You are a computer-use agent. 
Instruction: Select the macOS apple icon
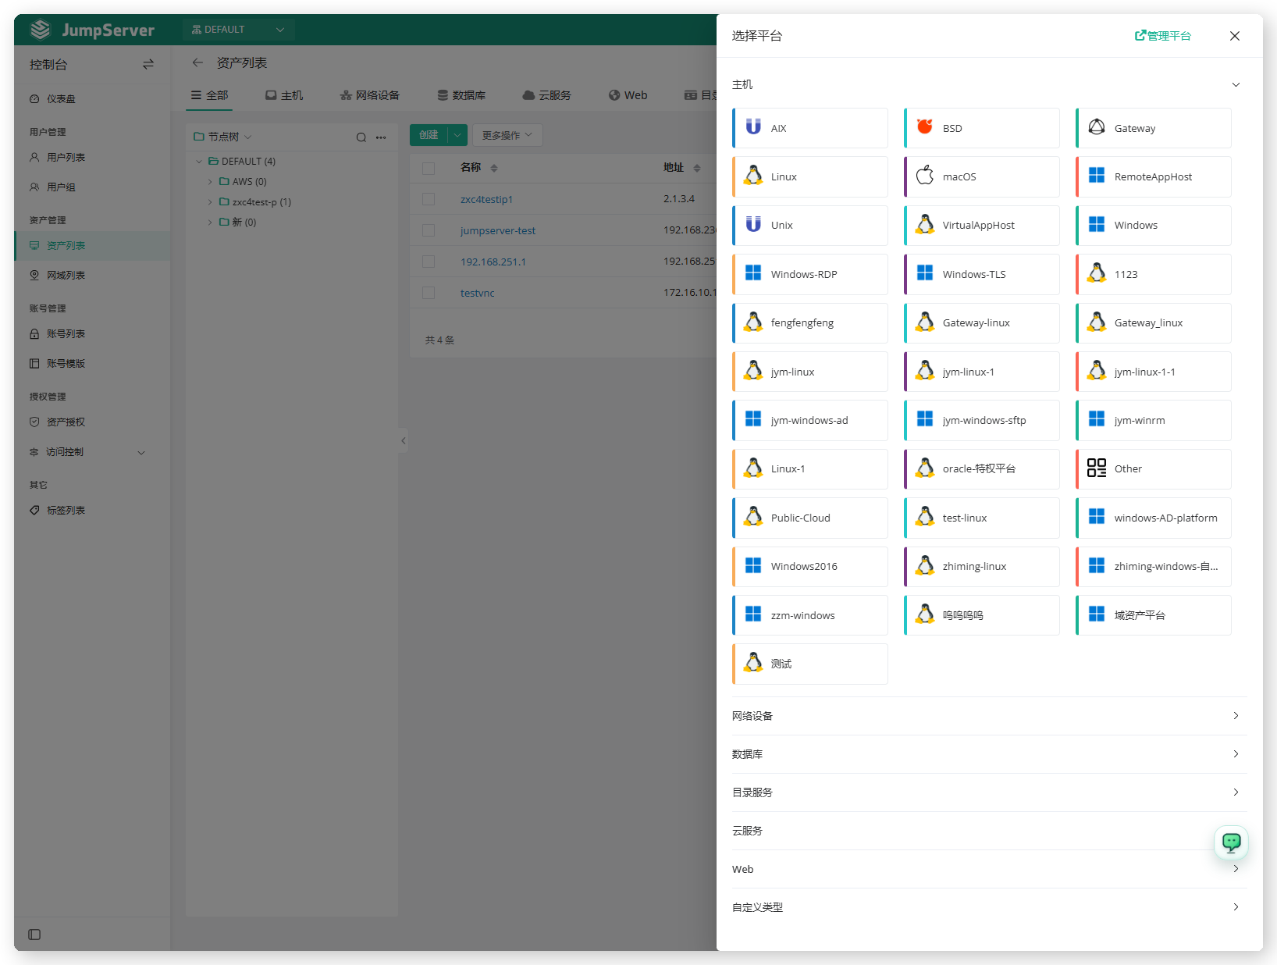[925, 176]
